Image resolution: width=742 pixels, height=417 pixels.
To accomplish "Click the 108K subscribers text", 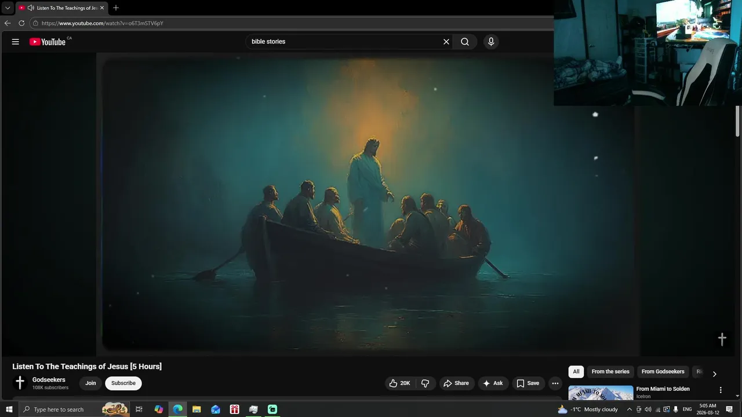I will (50, 387).
